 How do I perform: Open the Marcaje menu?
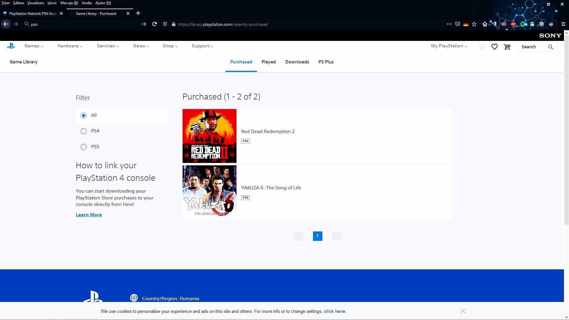[x=69, y=3]
